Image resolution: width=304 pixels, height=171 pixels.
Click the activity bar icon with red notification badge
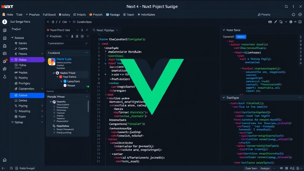(5, 61)
